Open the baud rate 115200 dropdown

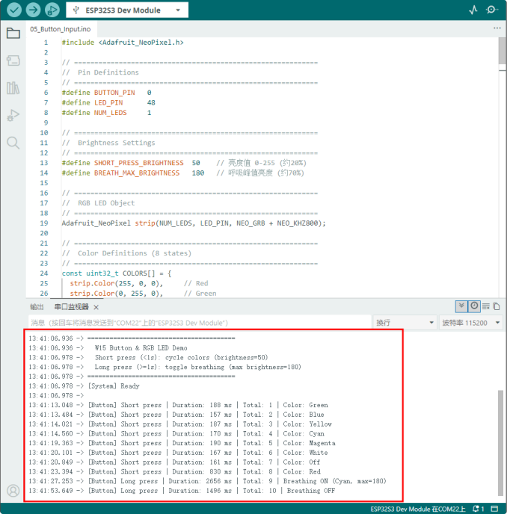pyautogui.click(x=470, y=323)
